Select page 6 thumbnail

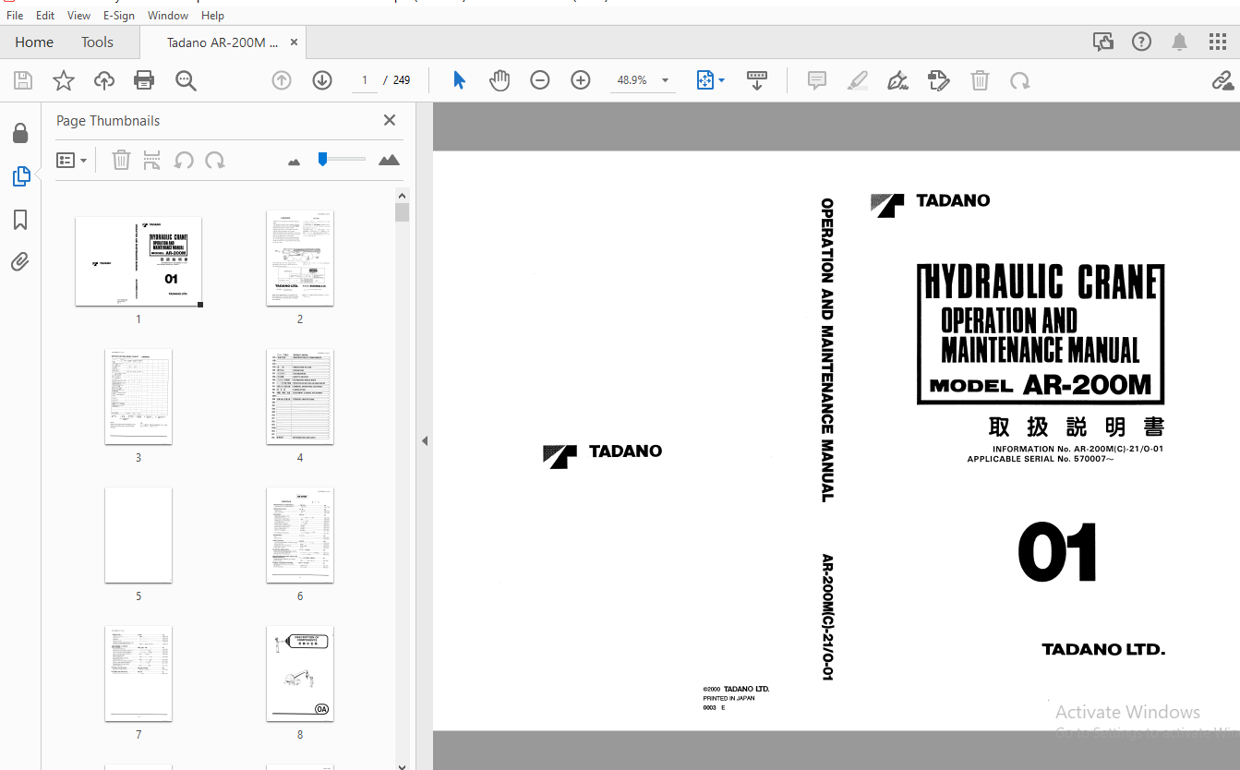300,535
